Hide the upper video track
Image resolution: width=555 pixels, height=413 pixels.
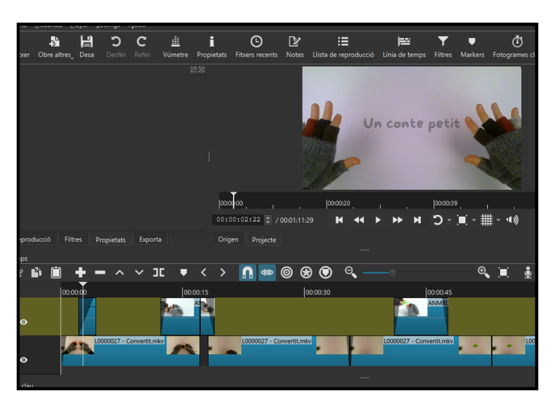(24, 321)
